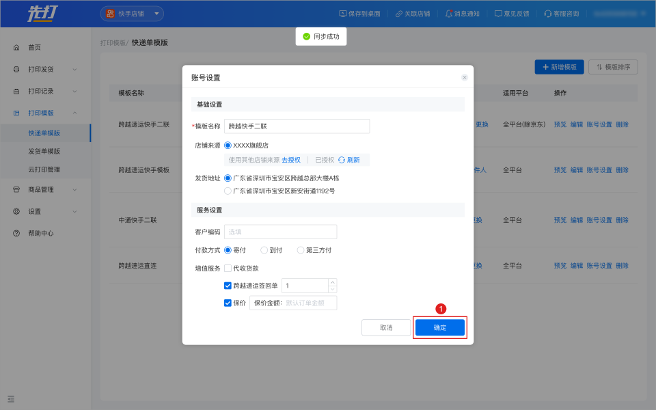Click the 帮助中心 question mark icon

(x=16, y=233)
